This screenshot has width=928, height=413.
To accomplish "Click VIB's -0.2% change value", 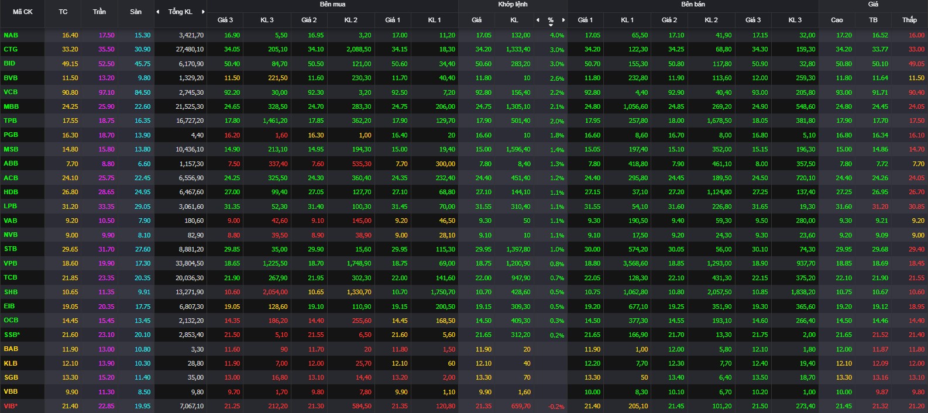I will pos(556,407).
